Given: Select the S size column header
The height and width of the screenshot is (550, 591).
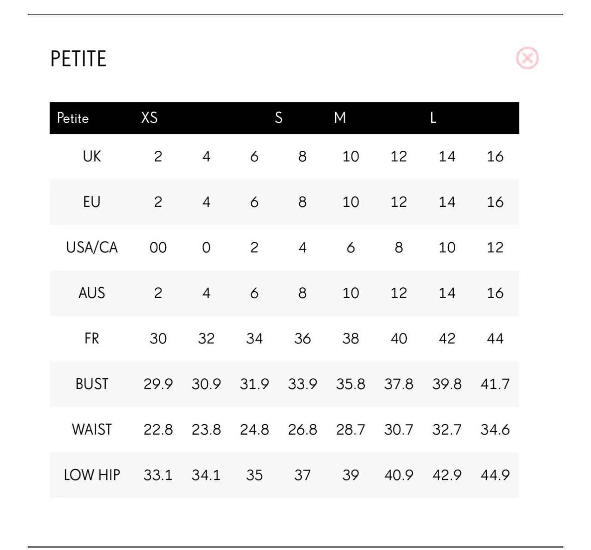Looking at the screenshot, I should coord(278,118).
